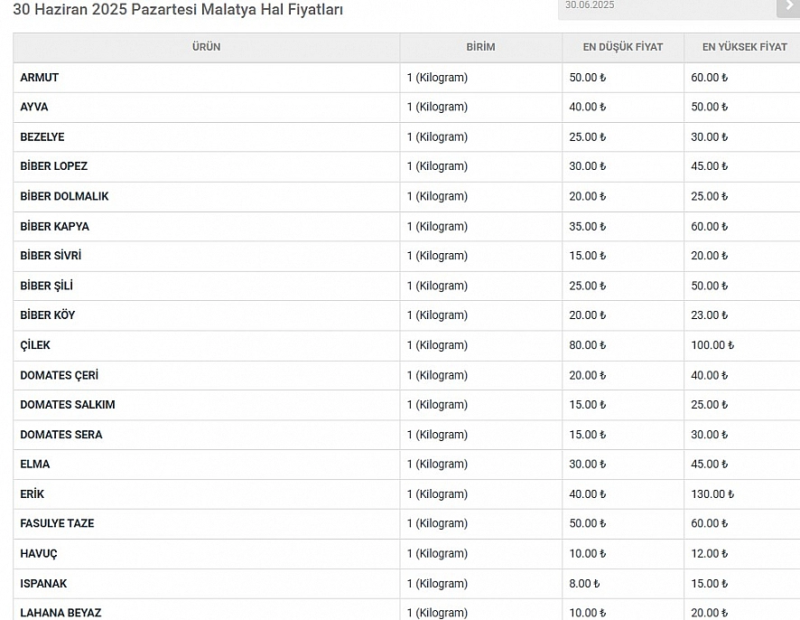Click the EN DÜŞÜK FİYAT column header
The width and height of the screenshot is (800, 620).
coord(623,47)
